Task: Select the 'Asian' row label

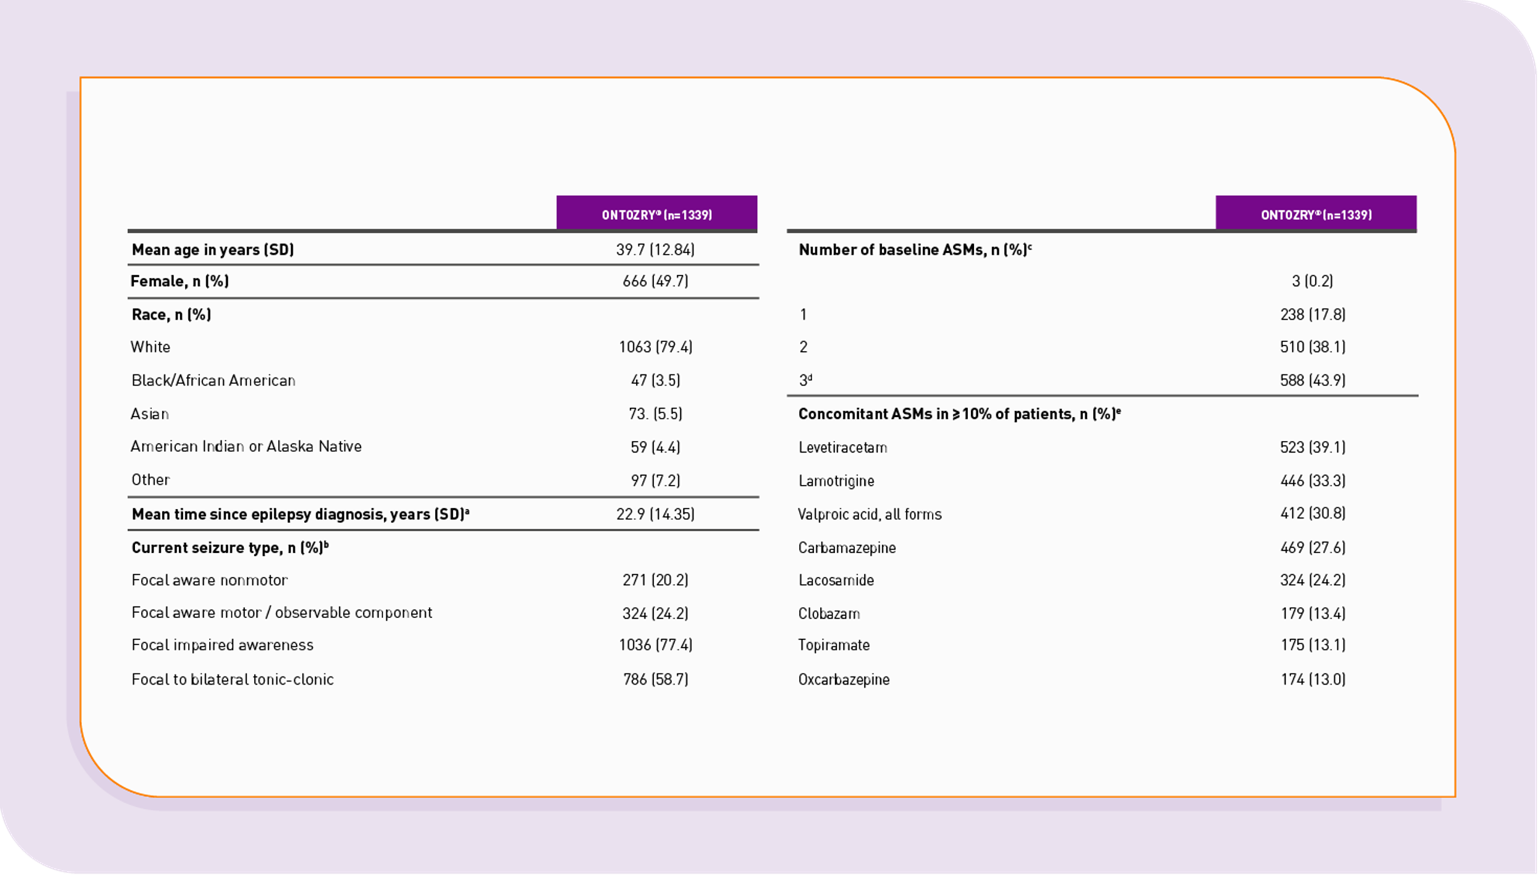Action: pyautogui.click(x=150, y=414)
